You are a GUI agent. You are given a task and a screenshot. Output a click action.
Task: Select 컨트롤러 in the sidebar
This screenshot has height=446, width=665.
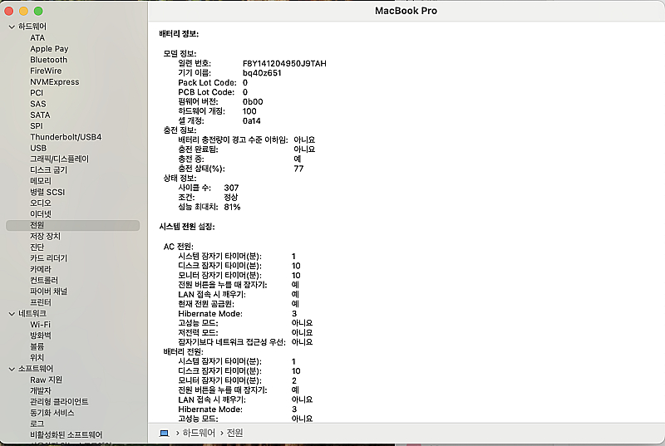44,280
